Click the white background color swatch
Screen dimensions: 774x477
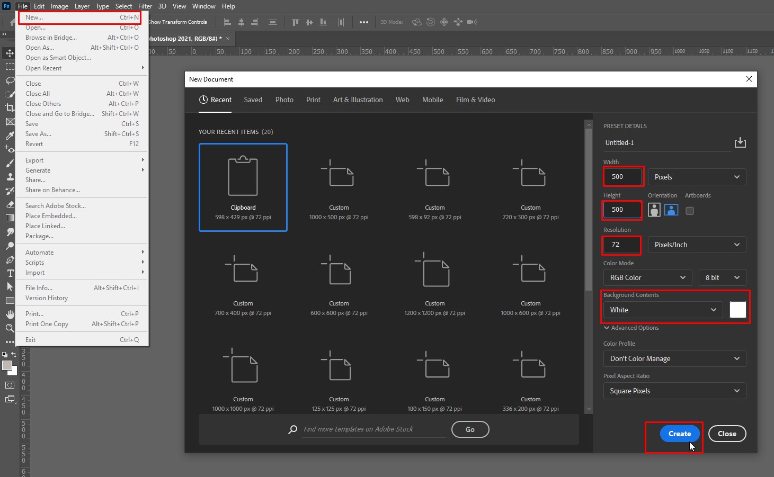click(x=737, y=310)
